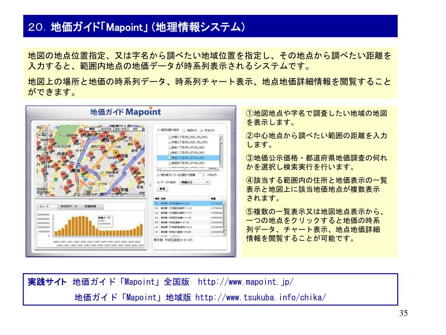Pan the map left with arrow control
This screenshot has height=335, width=446.
(x=41, y=133)
